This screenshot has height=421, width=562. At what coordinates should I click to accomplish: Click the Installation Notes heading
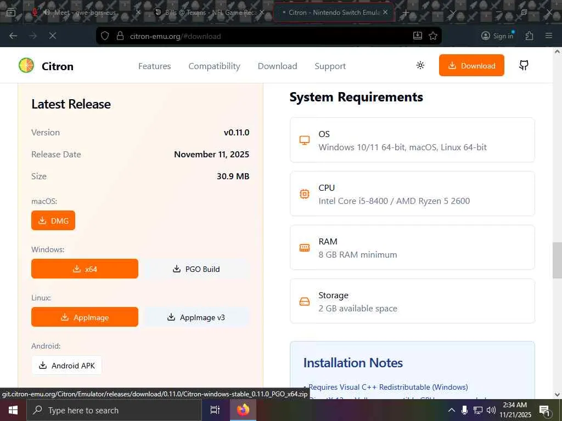pyautogui.click(x=353, y=363)
